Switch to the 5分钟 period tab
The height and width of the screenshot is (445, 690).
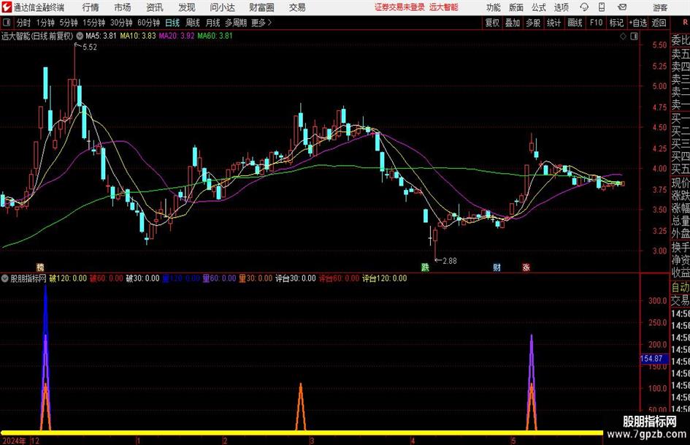[68, 23]
